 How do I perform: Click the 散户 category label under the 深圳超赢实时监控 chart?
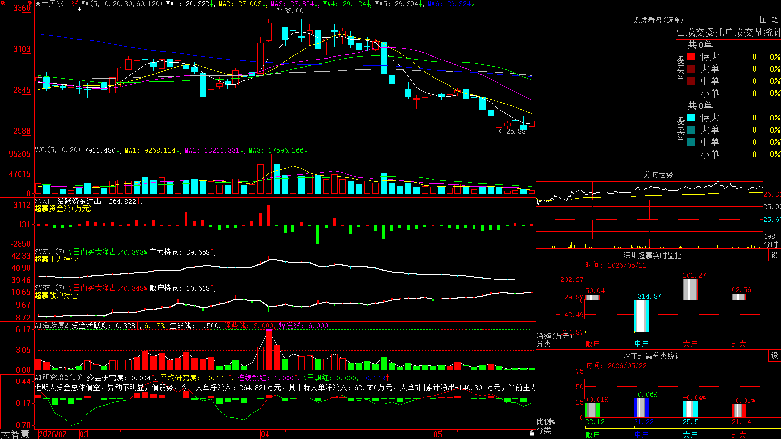[x=593, y=344]
